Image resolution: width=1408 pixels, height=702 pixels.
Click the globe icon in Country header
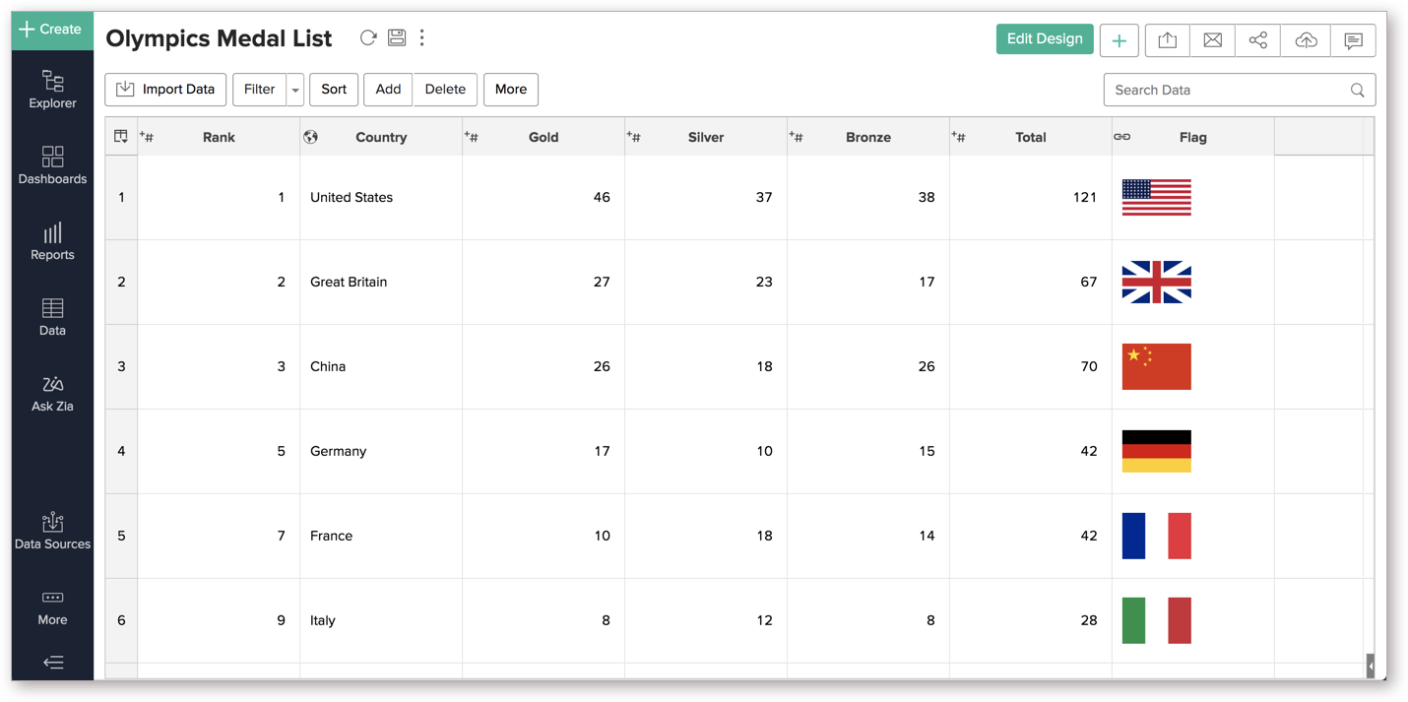click(x=310, y=137)
